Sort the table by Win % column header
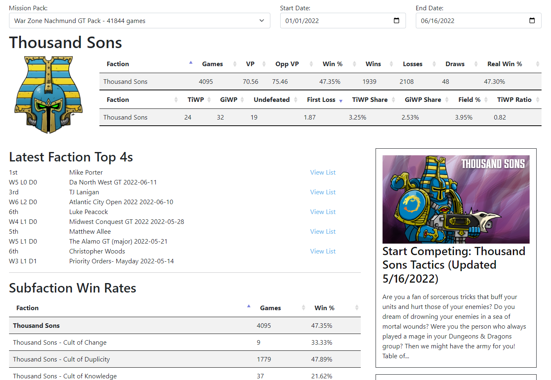The image size is (551, 380). pyautogui.click(x=332, y=64)
